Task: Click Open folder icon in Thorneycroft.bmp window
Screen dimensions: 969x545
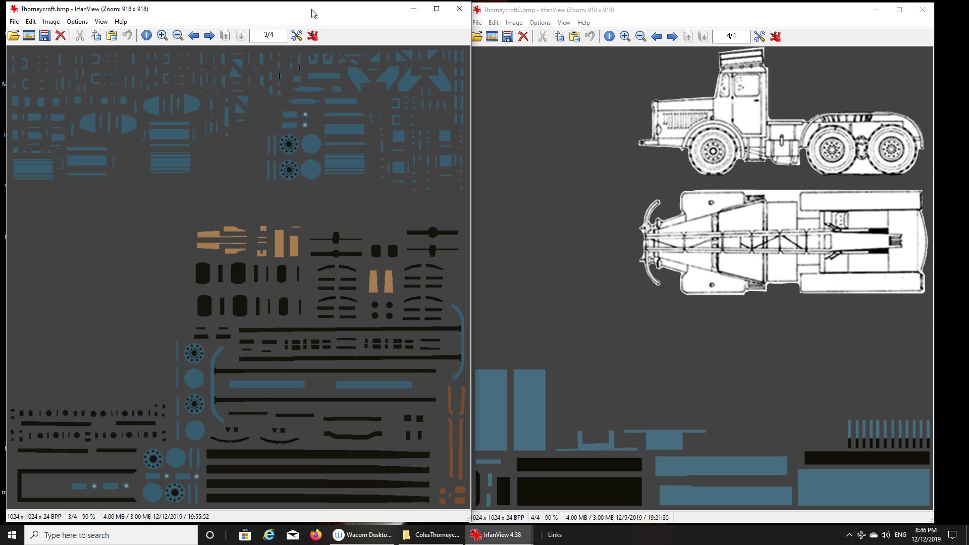Action: (14, 35)
